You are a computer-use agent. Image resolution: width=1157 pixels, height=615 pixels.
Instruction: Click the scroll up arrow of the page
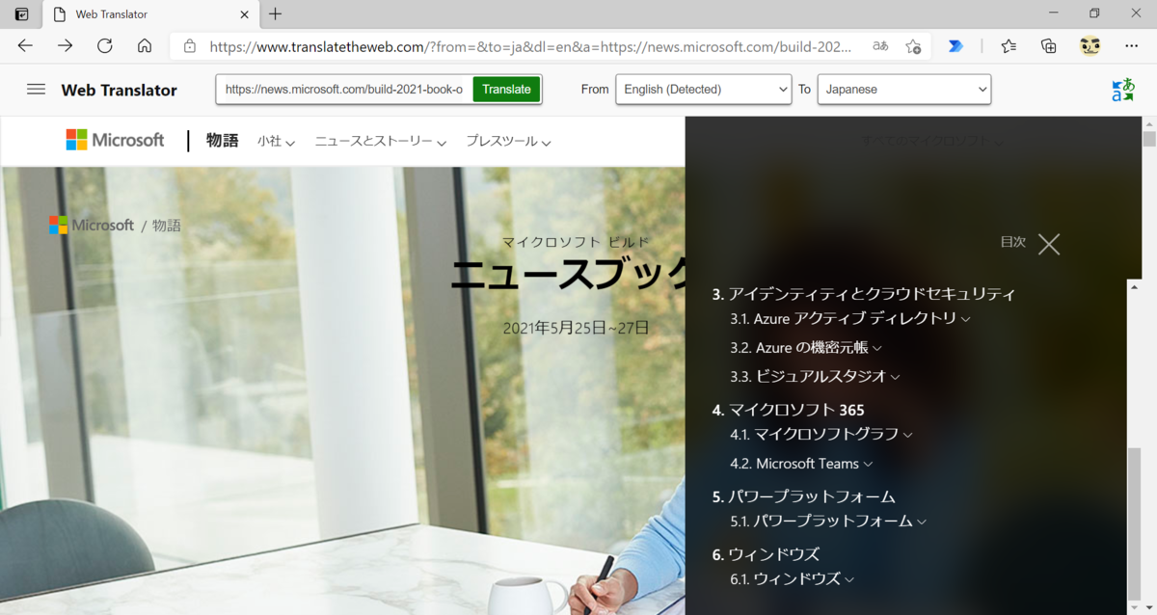1148,123
